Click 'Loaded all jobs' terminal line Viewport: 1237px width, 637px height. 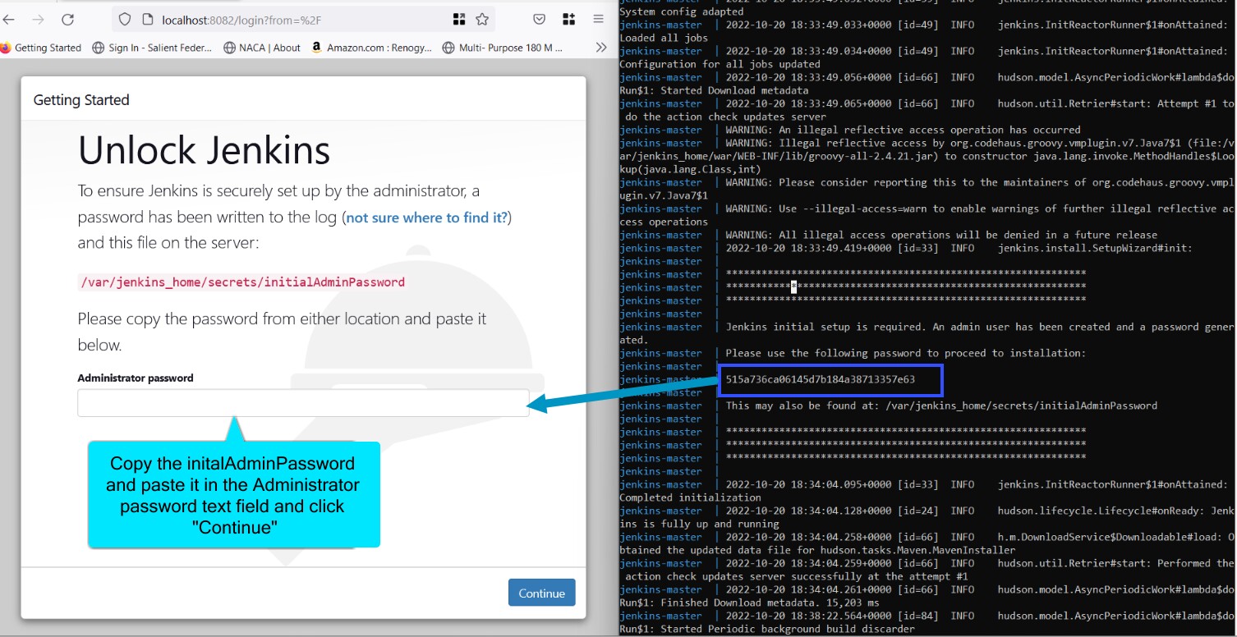point(662,38)
